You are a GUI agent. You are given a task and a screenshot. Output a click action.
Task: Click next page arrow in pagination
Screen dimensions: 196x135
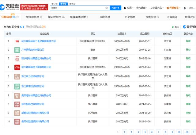coord(194,132)
